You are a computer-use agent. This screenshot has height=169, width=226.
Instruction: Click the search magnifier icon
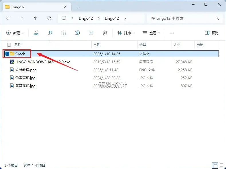coord(217,18)
